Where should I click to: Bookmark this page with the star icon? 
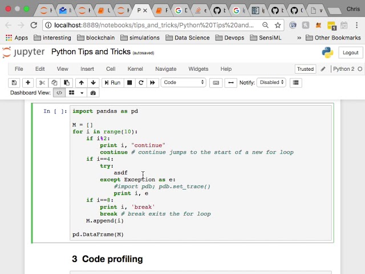pyautogui.click(x=278, y=25)
